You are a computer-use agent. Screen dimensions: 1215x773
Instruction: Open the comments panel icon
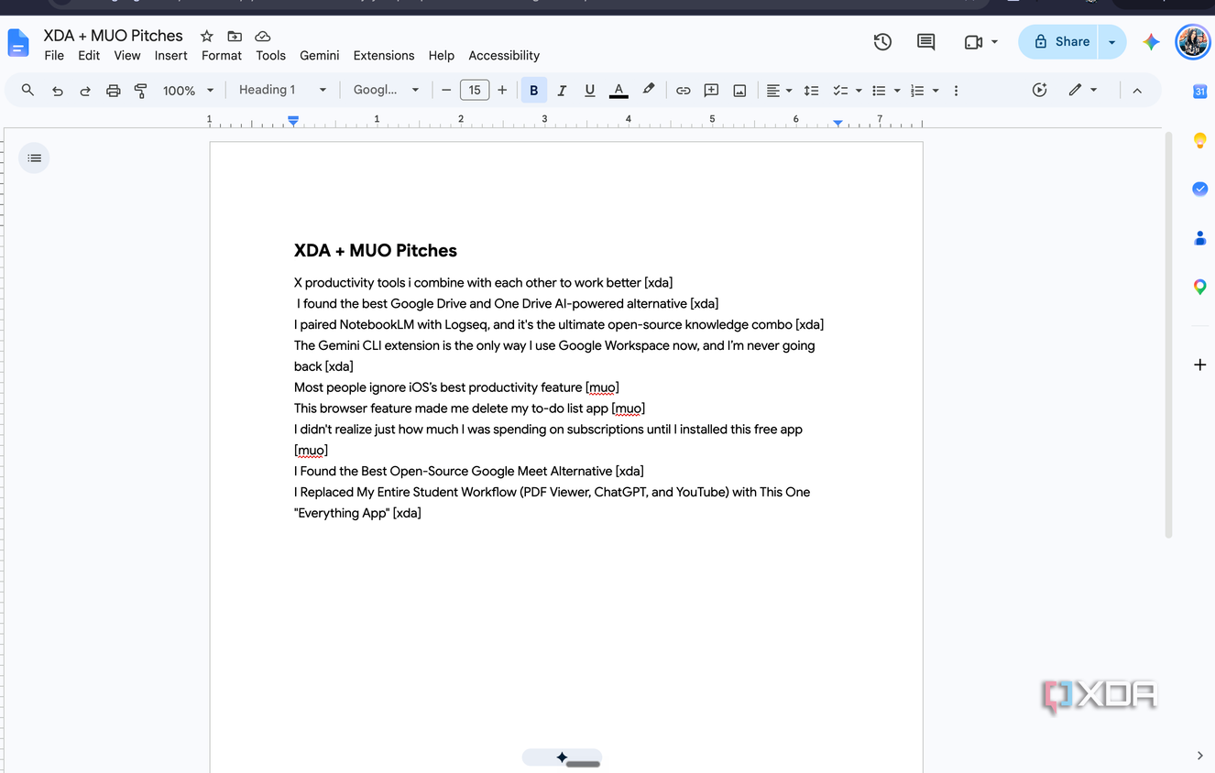(926, 41)
